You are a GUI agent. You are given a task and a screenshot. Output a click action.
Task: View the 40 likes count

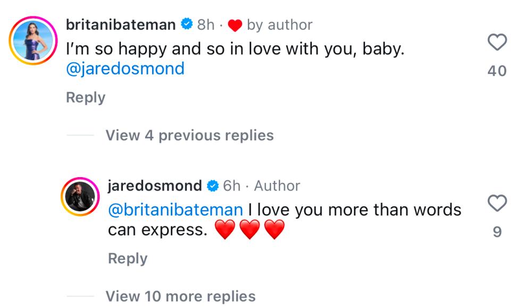(497, 71)
